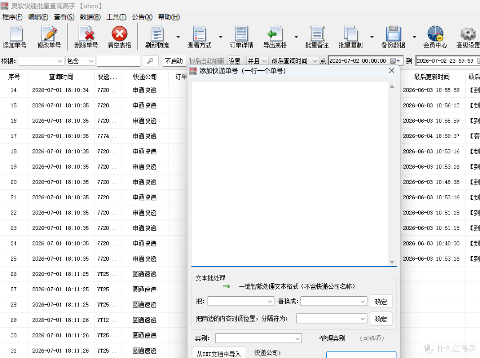Image resolution: width=480 pixels, height=358 pixels.
Task: Click row 31 query time cell
Action: 60,350
